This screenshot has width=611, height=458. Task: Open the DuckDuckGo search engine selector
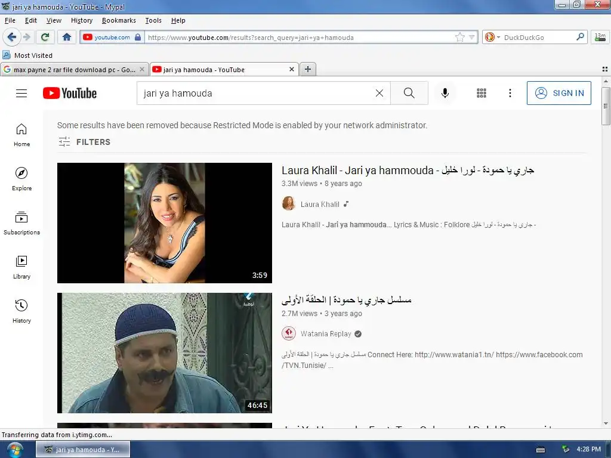pyautogui.click(x=492, y=37)
